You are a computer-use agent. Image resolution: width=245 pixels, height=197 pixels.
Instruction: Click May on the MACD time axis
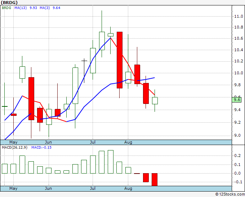coord(13,188)
